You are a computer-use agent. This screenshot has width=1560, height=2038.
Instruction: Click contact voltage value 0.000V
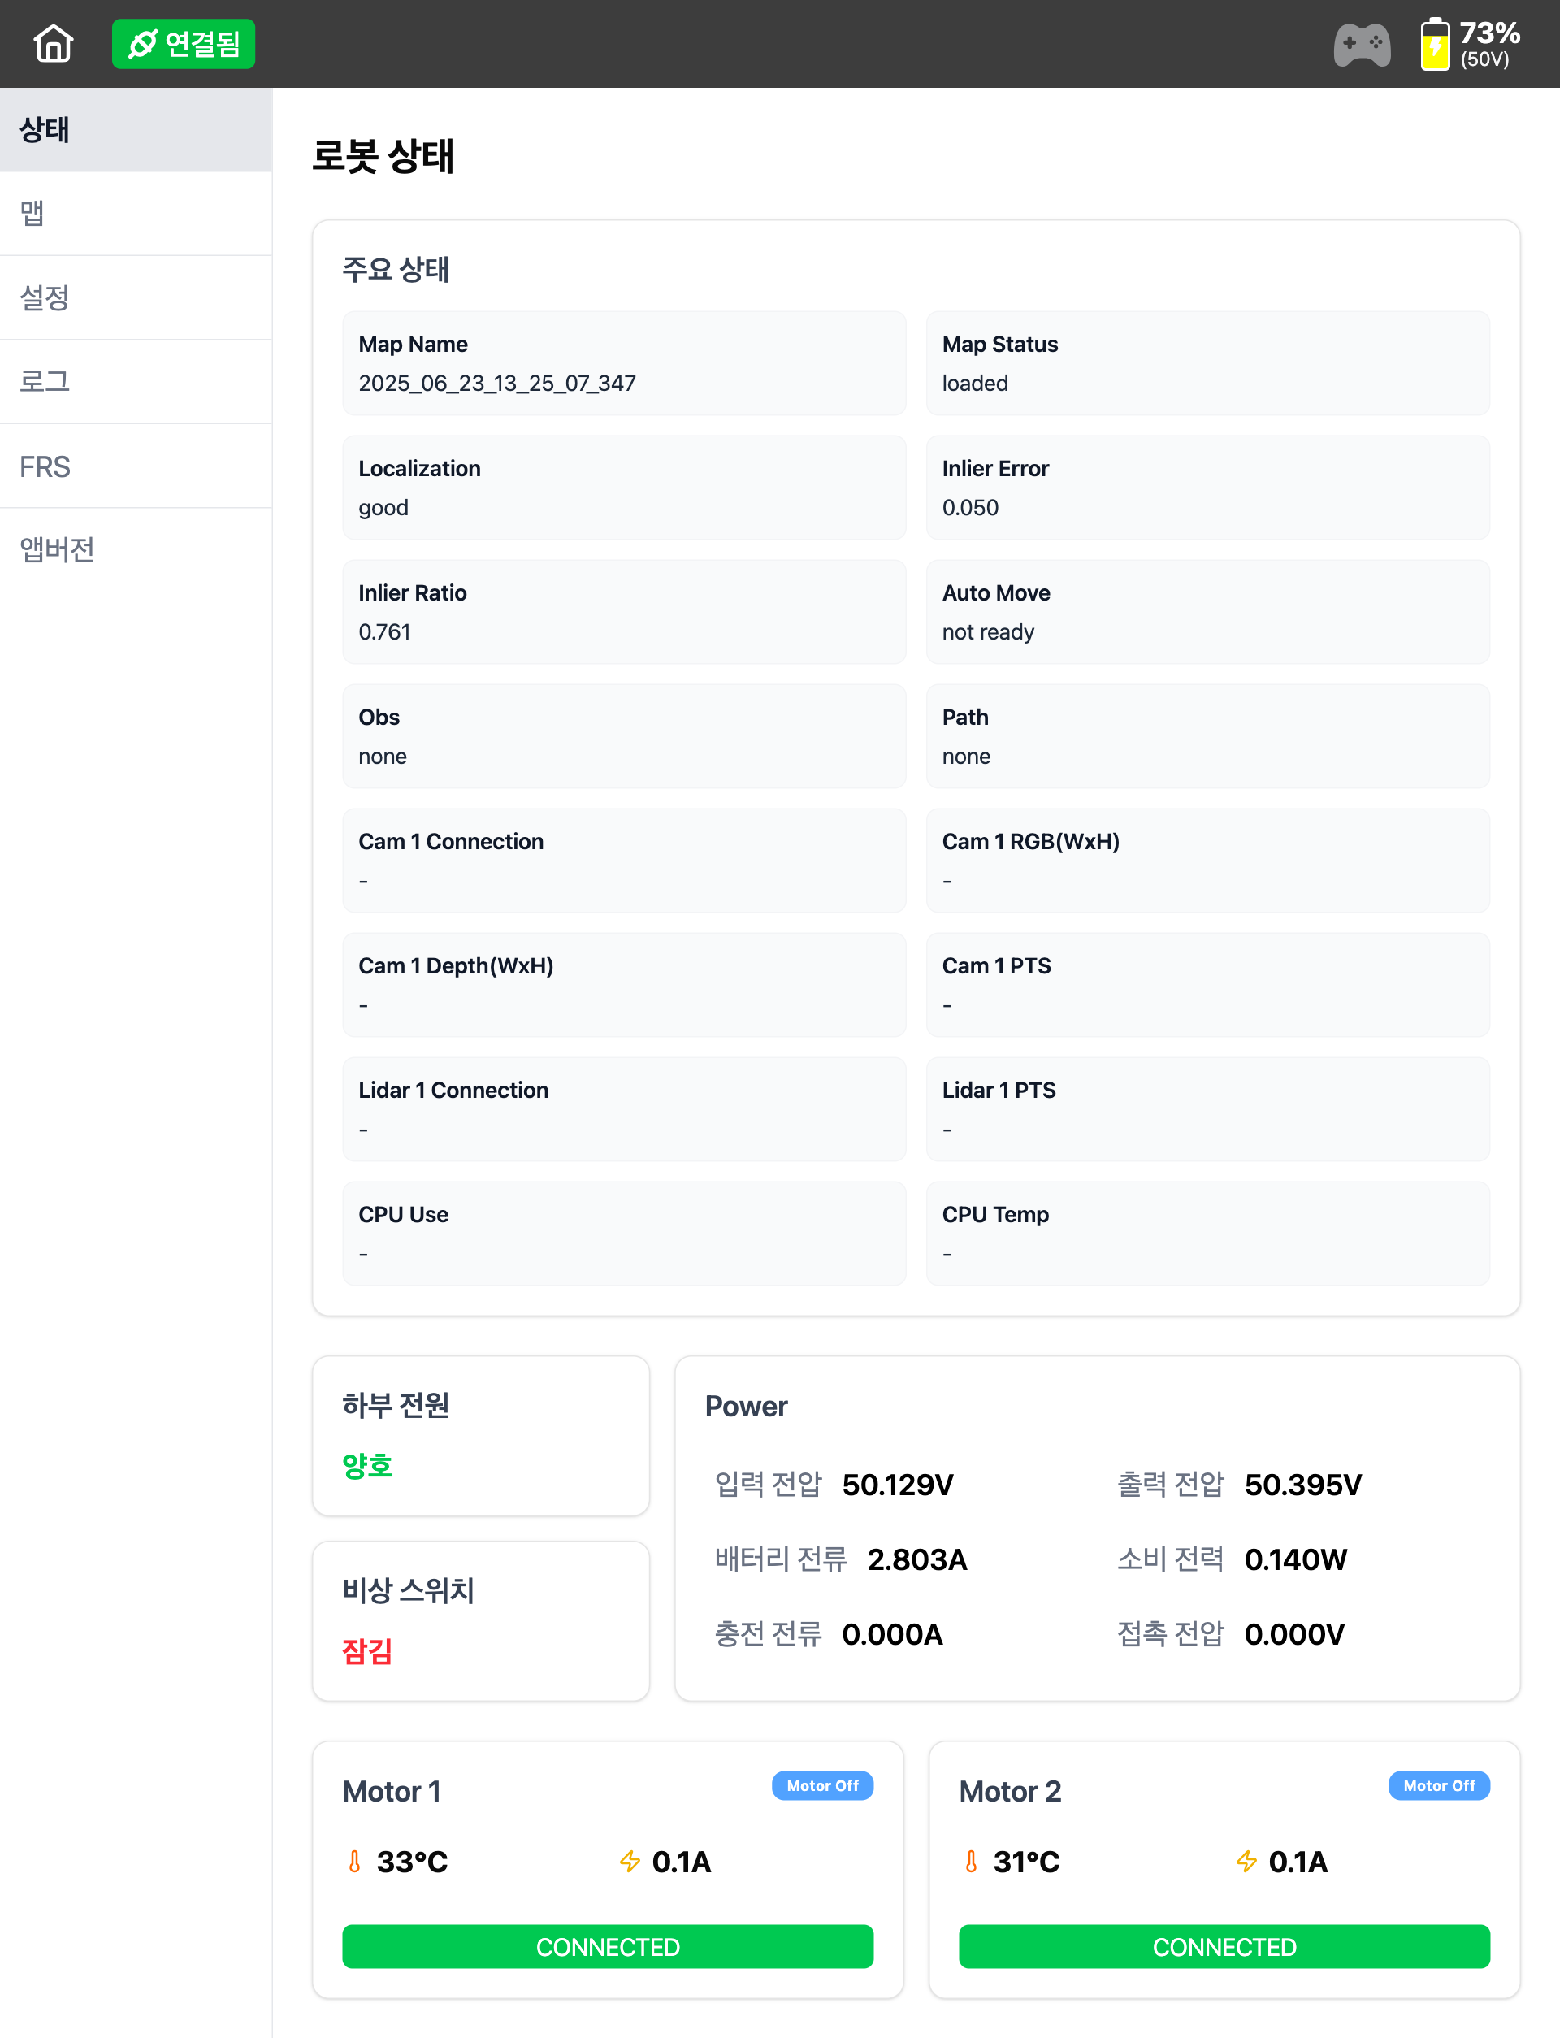click(1294, 1634)
